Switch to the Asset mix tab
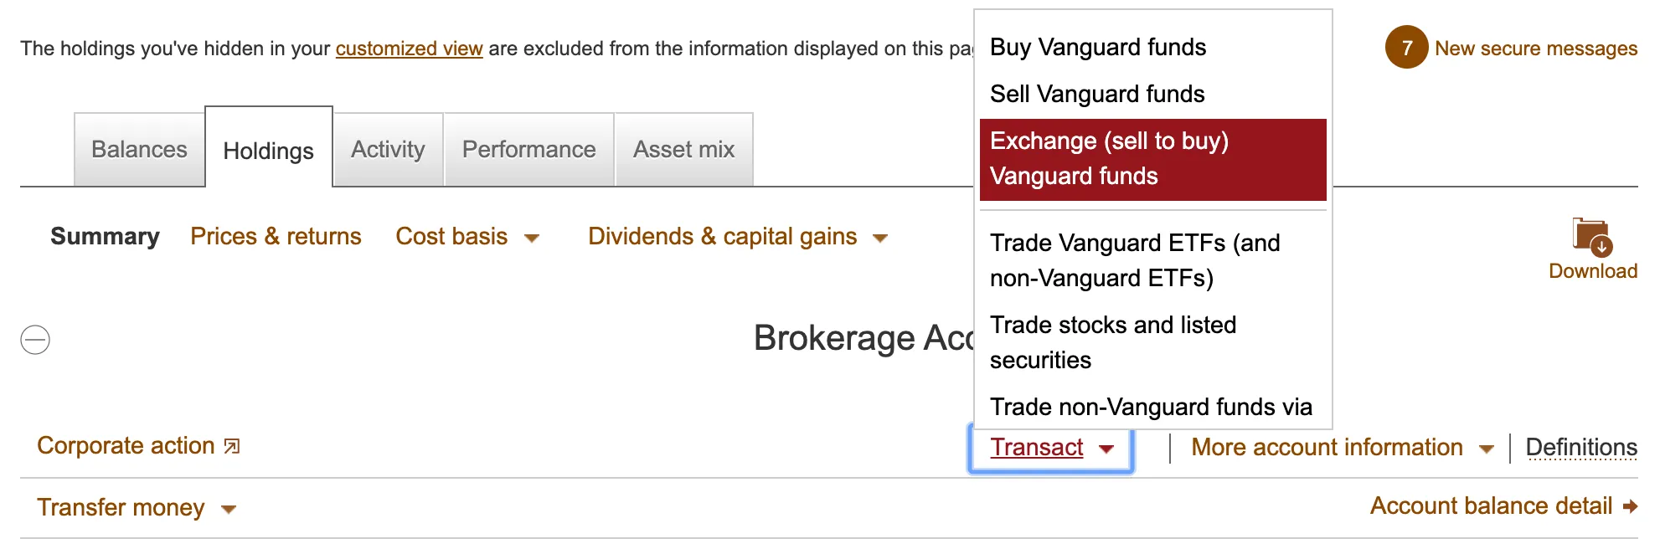 [683, 149]
